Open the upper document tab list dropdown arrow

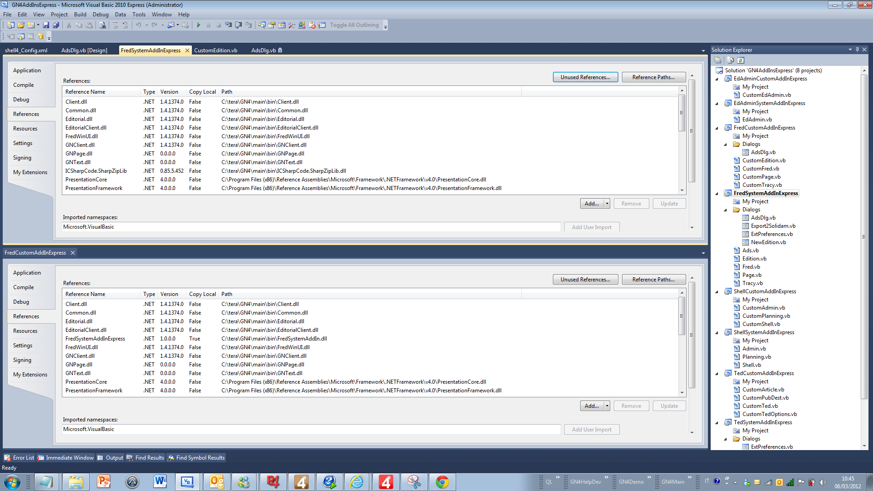pyautogui.click(x=703, y=50)
